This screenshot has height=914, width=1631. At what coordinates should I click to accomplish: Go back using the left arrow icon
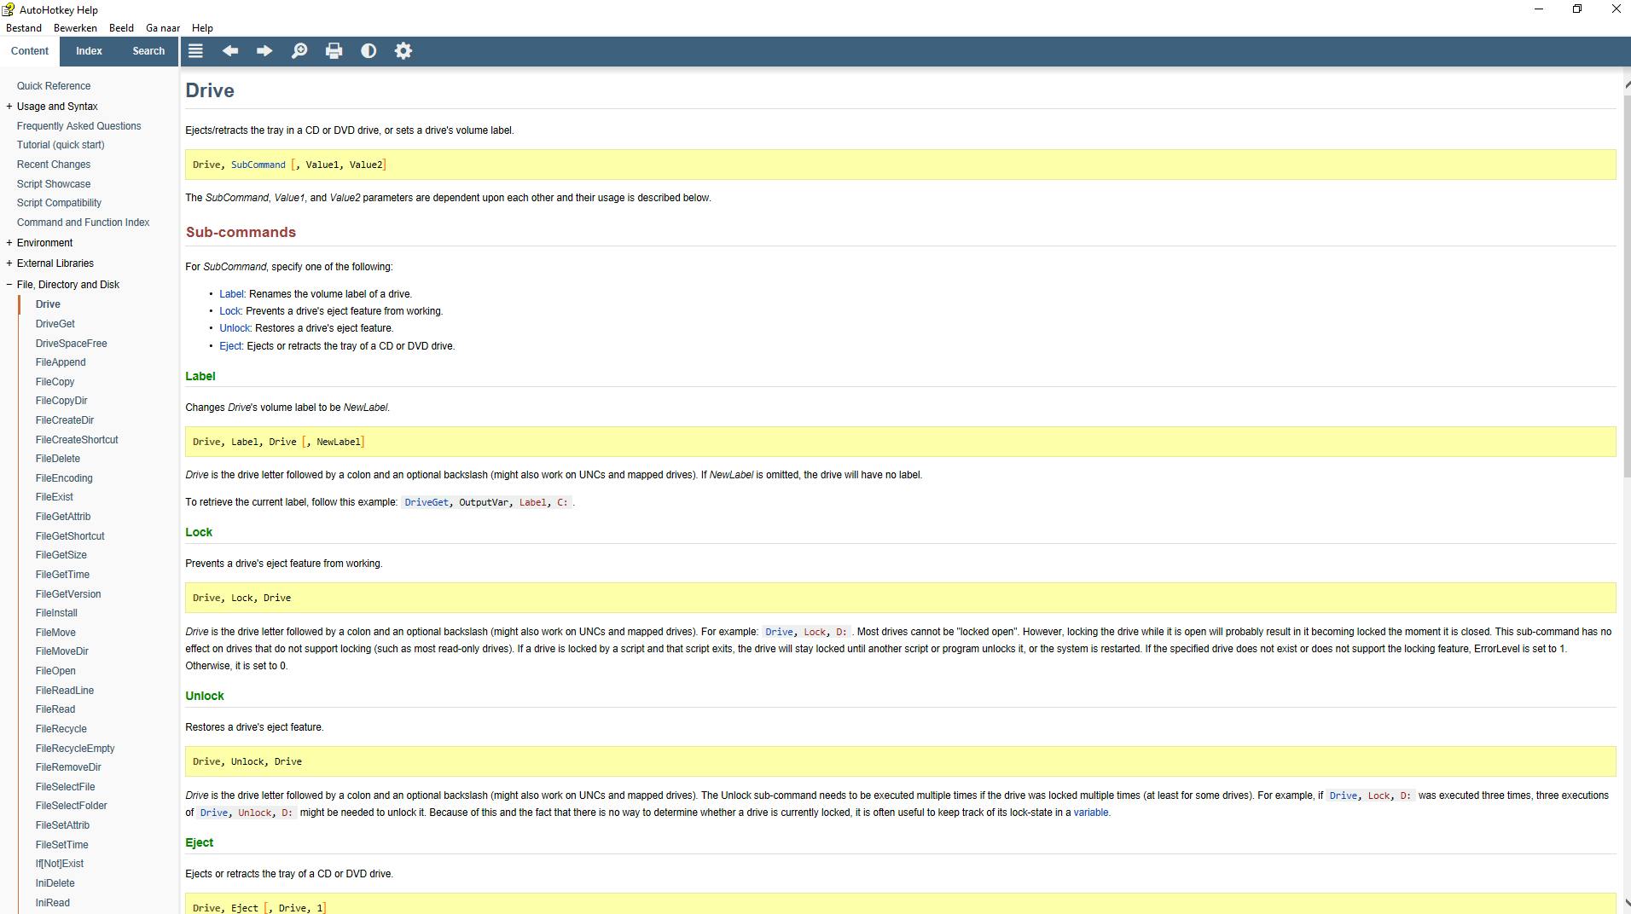[x=230, y=51]
